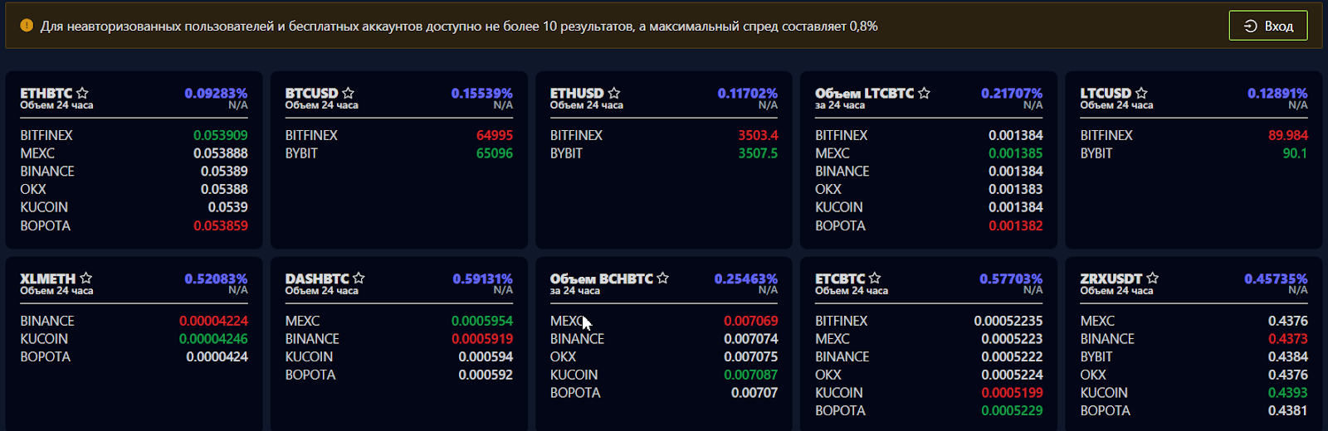Open the ETHUSD pair title
1328x431 pixels.
[577, 94]
